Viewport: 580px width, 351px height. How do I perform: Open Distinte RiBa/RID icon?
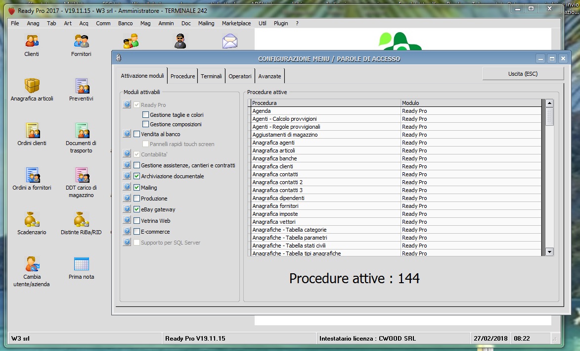(82, 219)
